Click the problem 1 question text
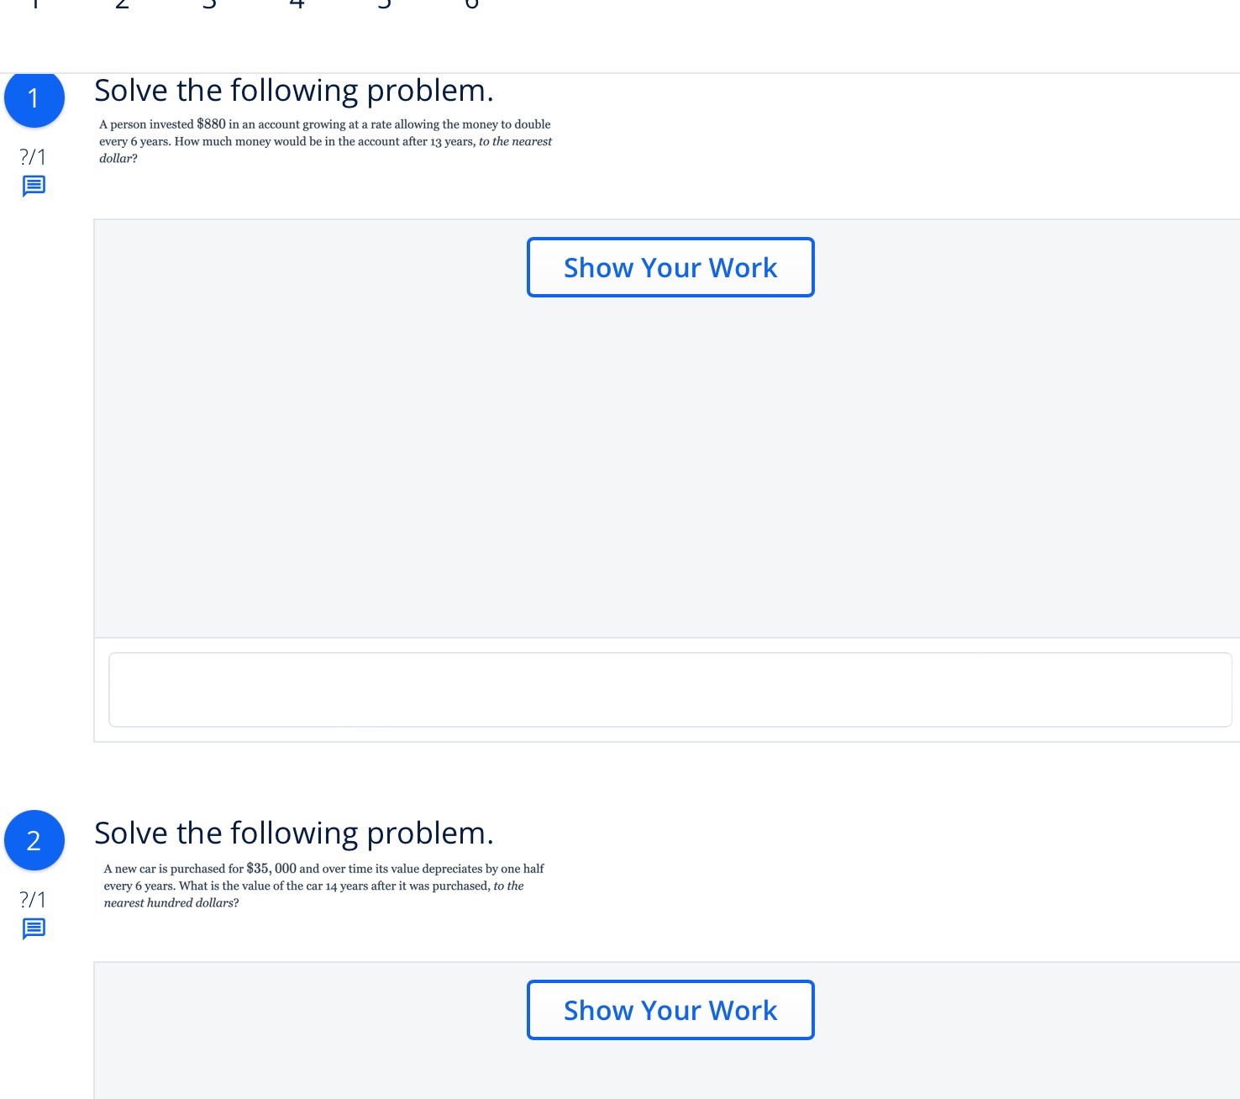The image size is (1240, 1099). 325,141
